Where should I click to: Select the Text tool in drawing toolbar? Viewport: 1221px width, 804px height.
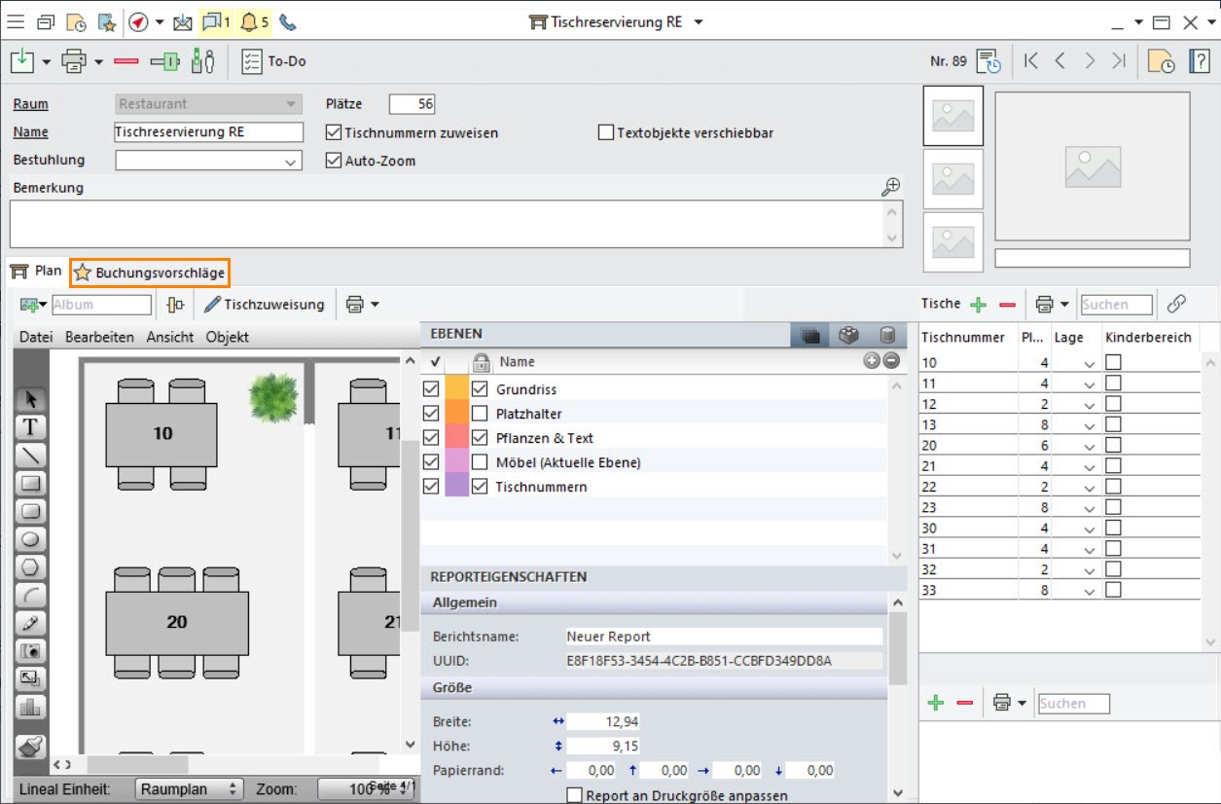[x=30, y=426]
